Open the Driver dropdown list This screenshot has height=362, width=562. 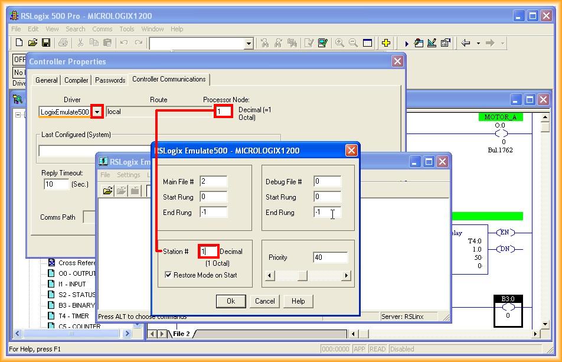click(97, 112)
